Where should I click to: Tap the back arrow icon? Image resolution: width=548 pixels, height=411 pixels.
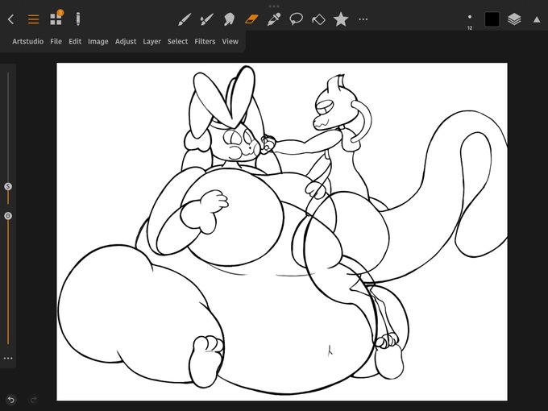tap(10, 19)
